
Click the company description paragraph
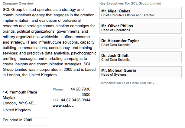coord(50,42)
